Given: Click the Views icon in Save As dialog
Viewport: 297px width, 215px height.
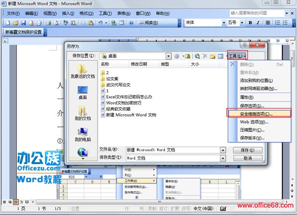Looking at the screenshot, I should [x=220, y=56].
